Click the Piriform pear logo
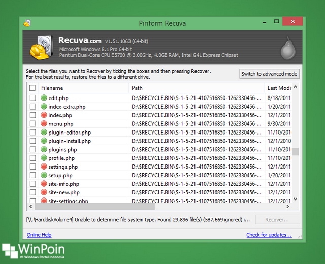 pyautogui.click(x=288, y=48)
